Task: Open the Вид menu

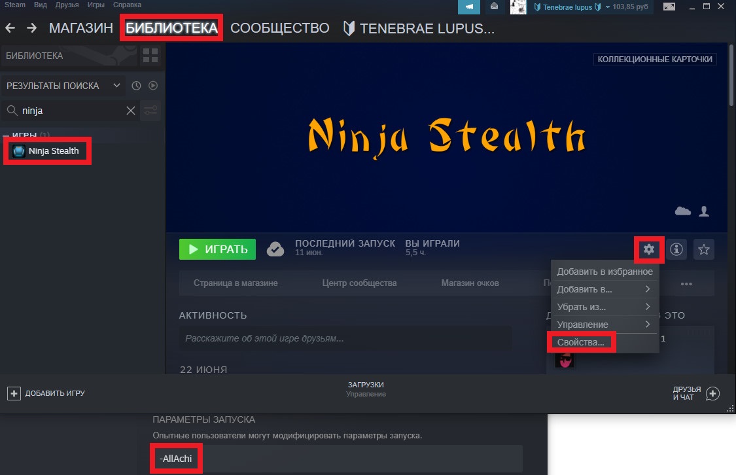Action: 41,5
